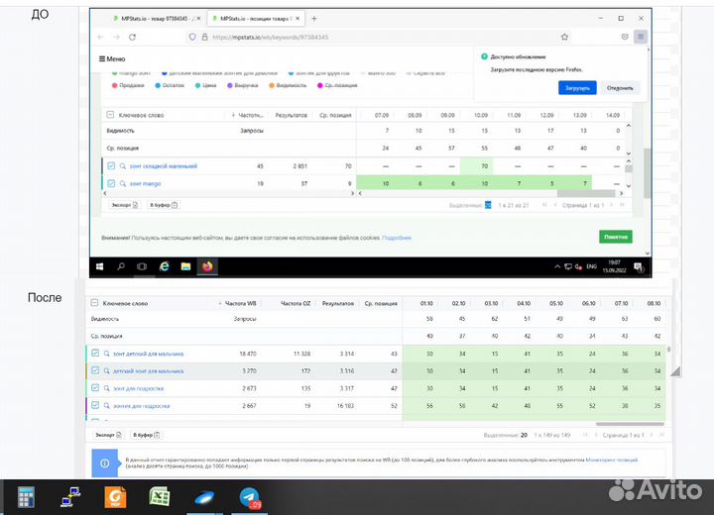Close the 'MPStats.io - позиции товара' tab

(297, 19)
